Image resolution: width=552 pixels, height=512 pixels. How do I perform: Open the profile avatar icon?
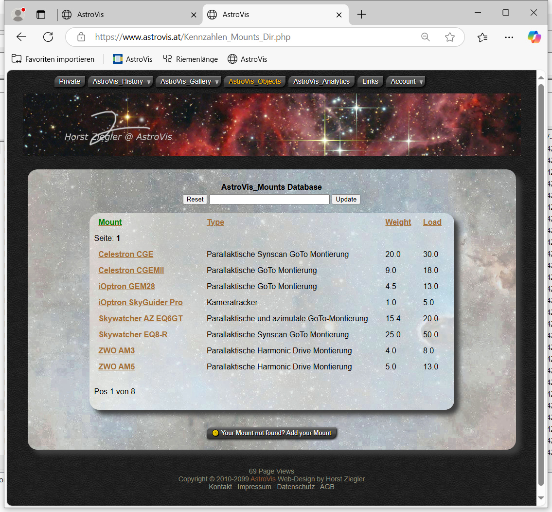coord(18,15)
